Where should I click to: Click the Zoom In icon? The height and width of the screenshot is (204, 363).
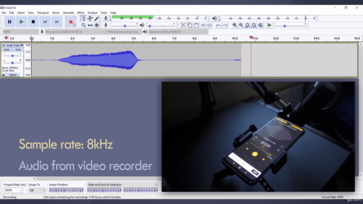coord(234,25)
